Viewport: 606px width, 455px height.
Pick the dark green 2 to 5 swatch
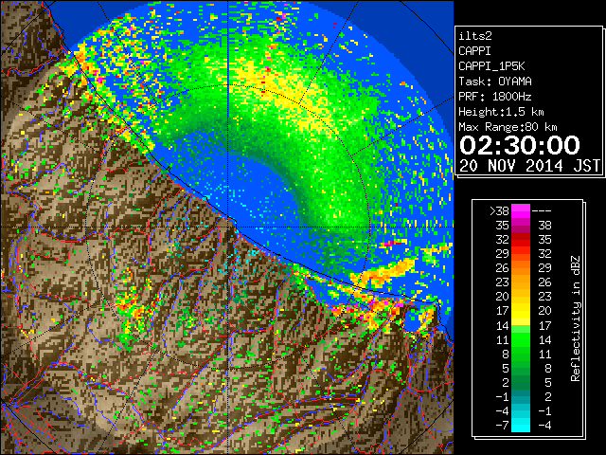tap(521, 382)
